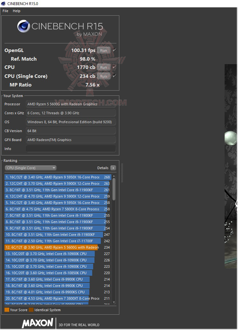This screenshot has height=330, width=238.
Task: Open the Help menu
Action: pos(16,11)
